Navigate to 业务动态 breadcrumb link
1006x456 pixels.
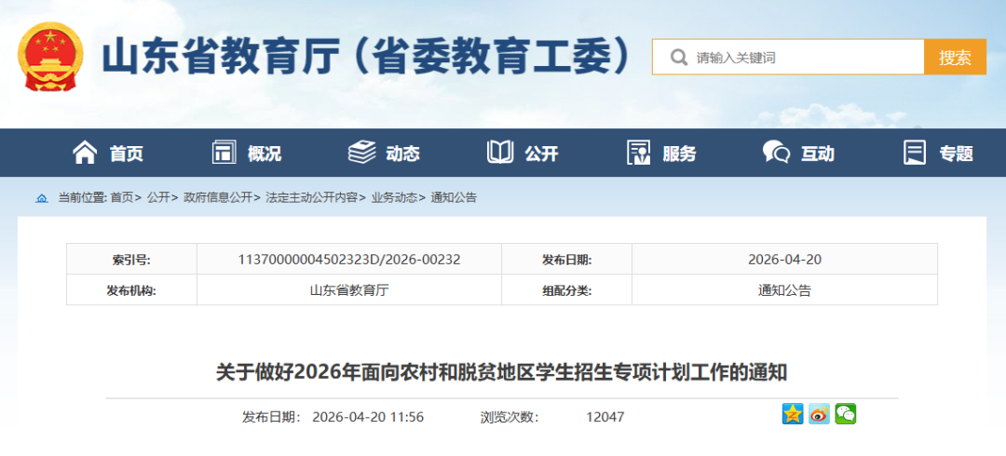click(394, 198)
